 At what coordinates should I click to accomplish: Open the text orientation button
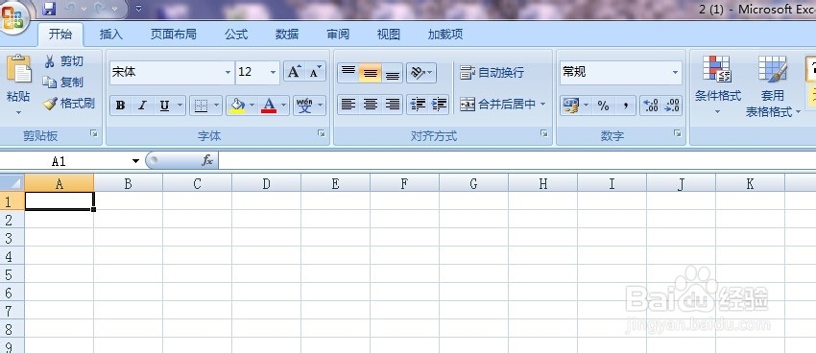tap(421, 73)
